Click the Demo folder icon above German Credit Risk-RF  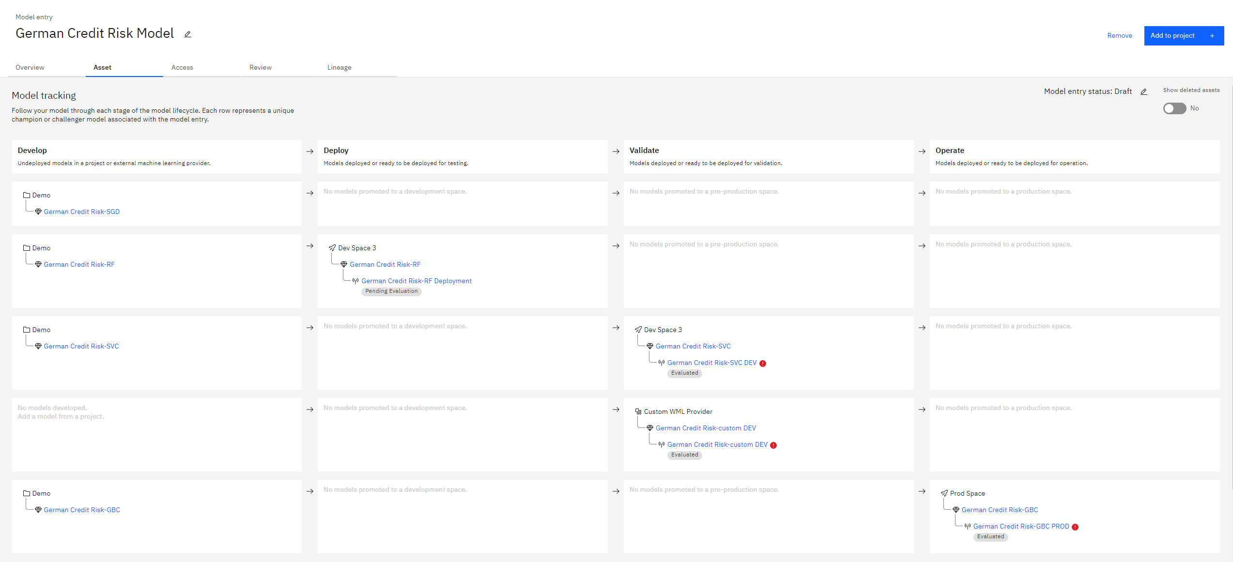(x=27, y=248)
